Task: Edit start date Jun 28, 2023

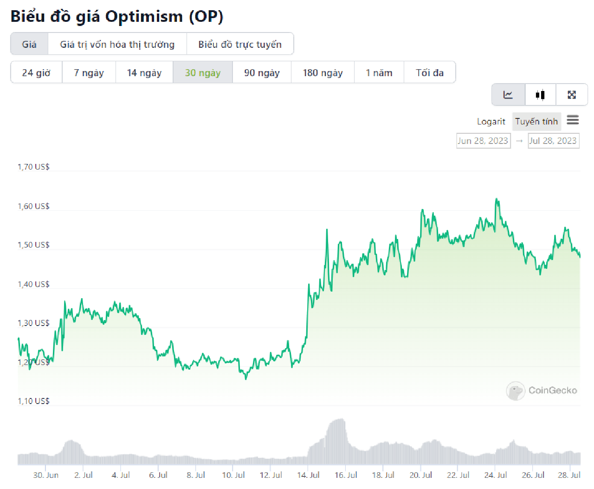Action: [x=483, y=141]
